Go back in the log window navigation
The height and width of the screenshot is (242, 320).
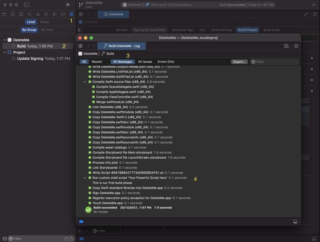89,46
